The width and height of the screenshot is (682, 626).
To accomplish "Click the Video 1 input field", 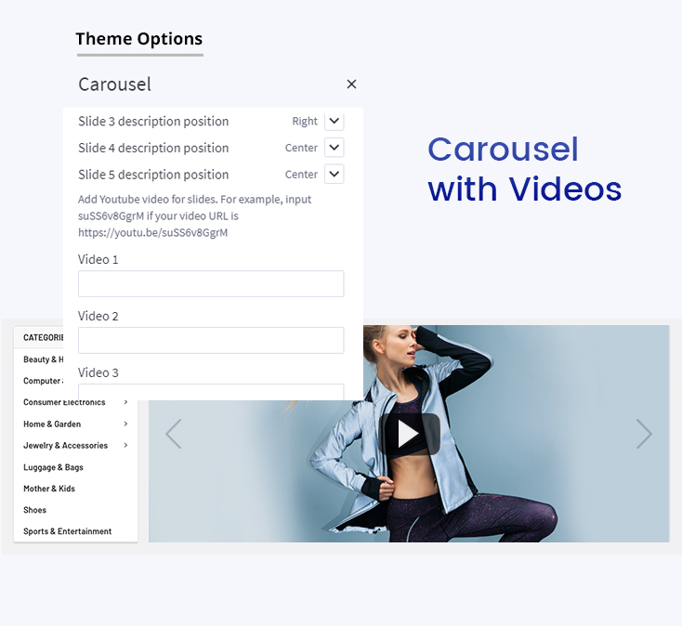I will pyautogui.click(x=211, y=284).
